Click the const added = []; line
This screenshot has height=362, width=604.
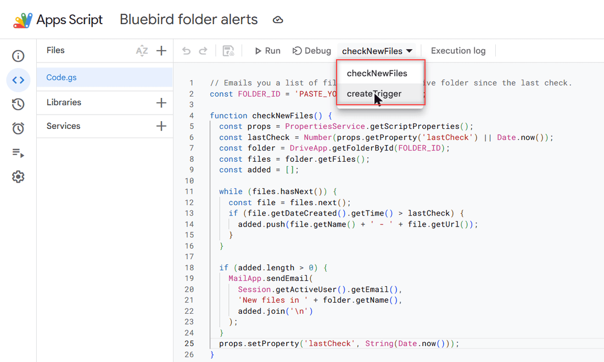pyautogui.click(x=259, y=169)
